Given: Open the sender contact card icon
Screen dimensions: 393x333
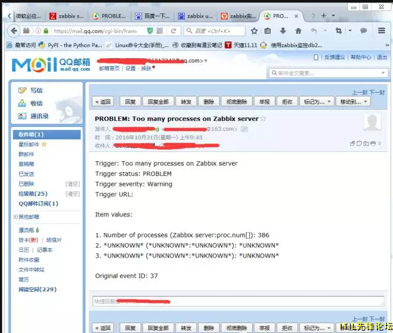Looking at the screenshot, I should point(244,129).
